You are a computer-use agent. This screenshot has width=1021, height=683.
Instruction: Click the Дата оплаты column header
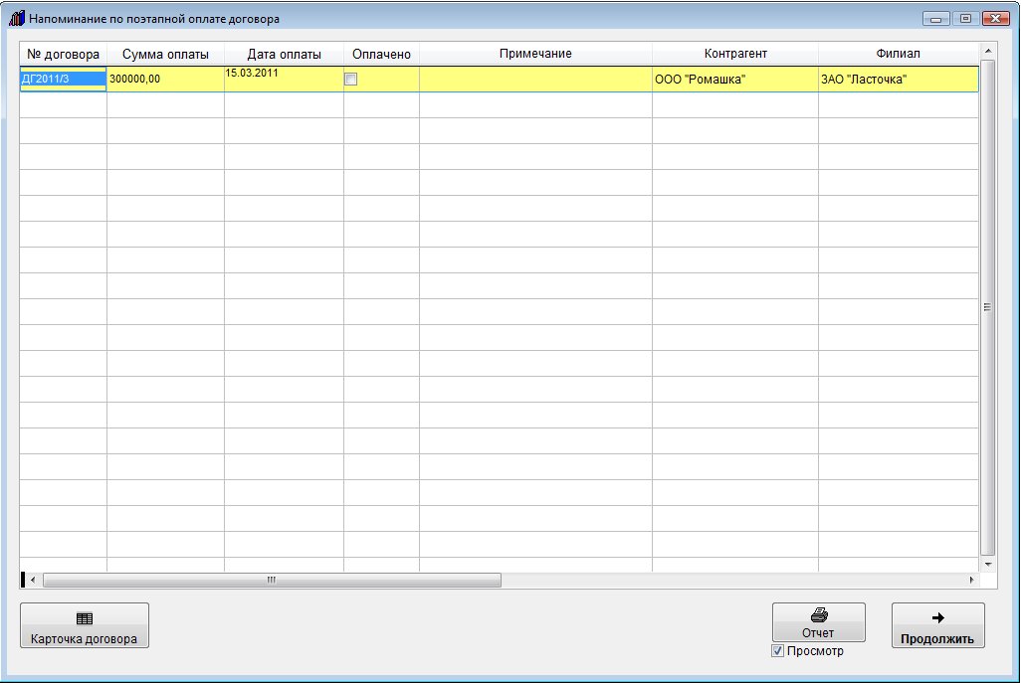click(284, 54)
